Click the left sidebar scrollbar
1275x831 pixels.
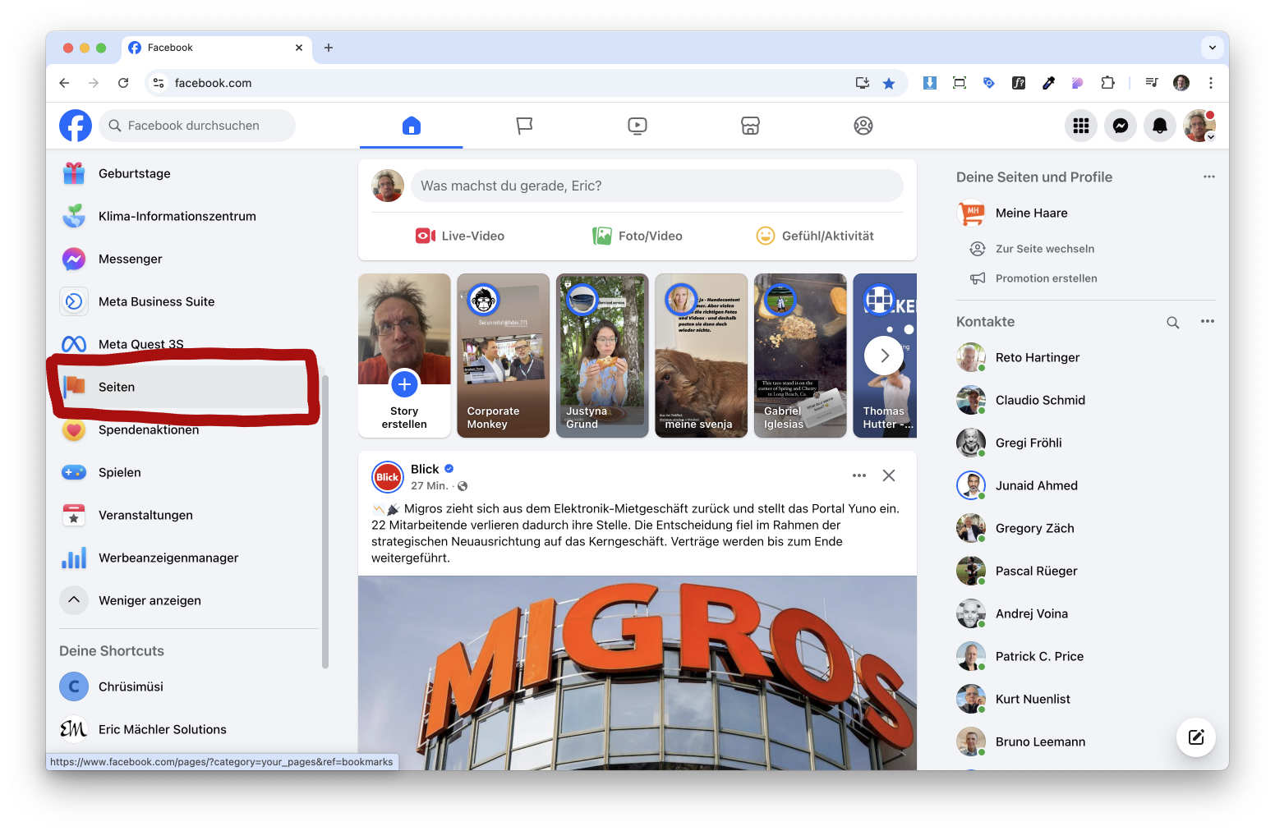(x=325, y=521)
